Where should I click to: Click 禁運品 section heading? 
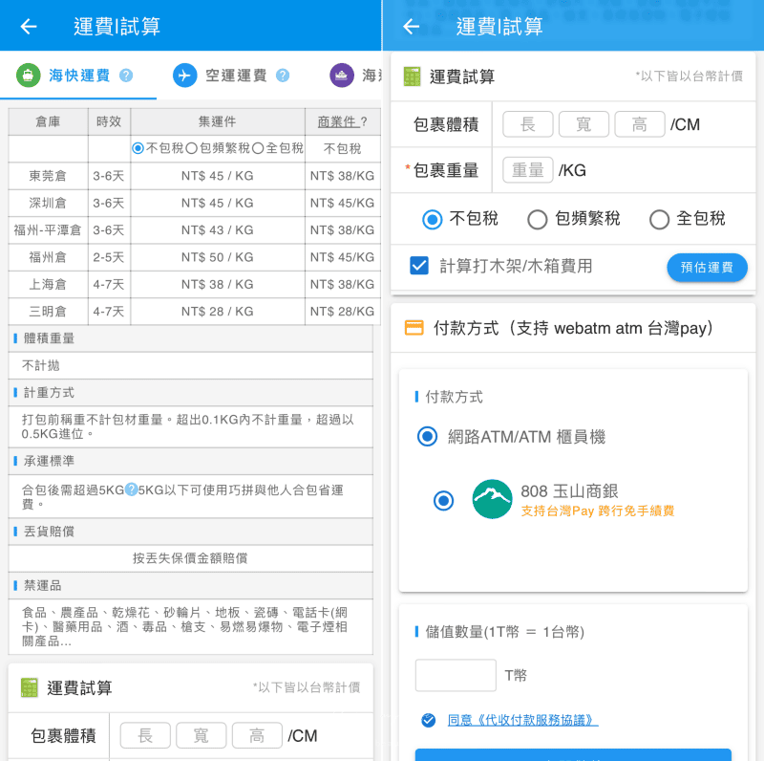(x=43, y=585)
